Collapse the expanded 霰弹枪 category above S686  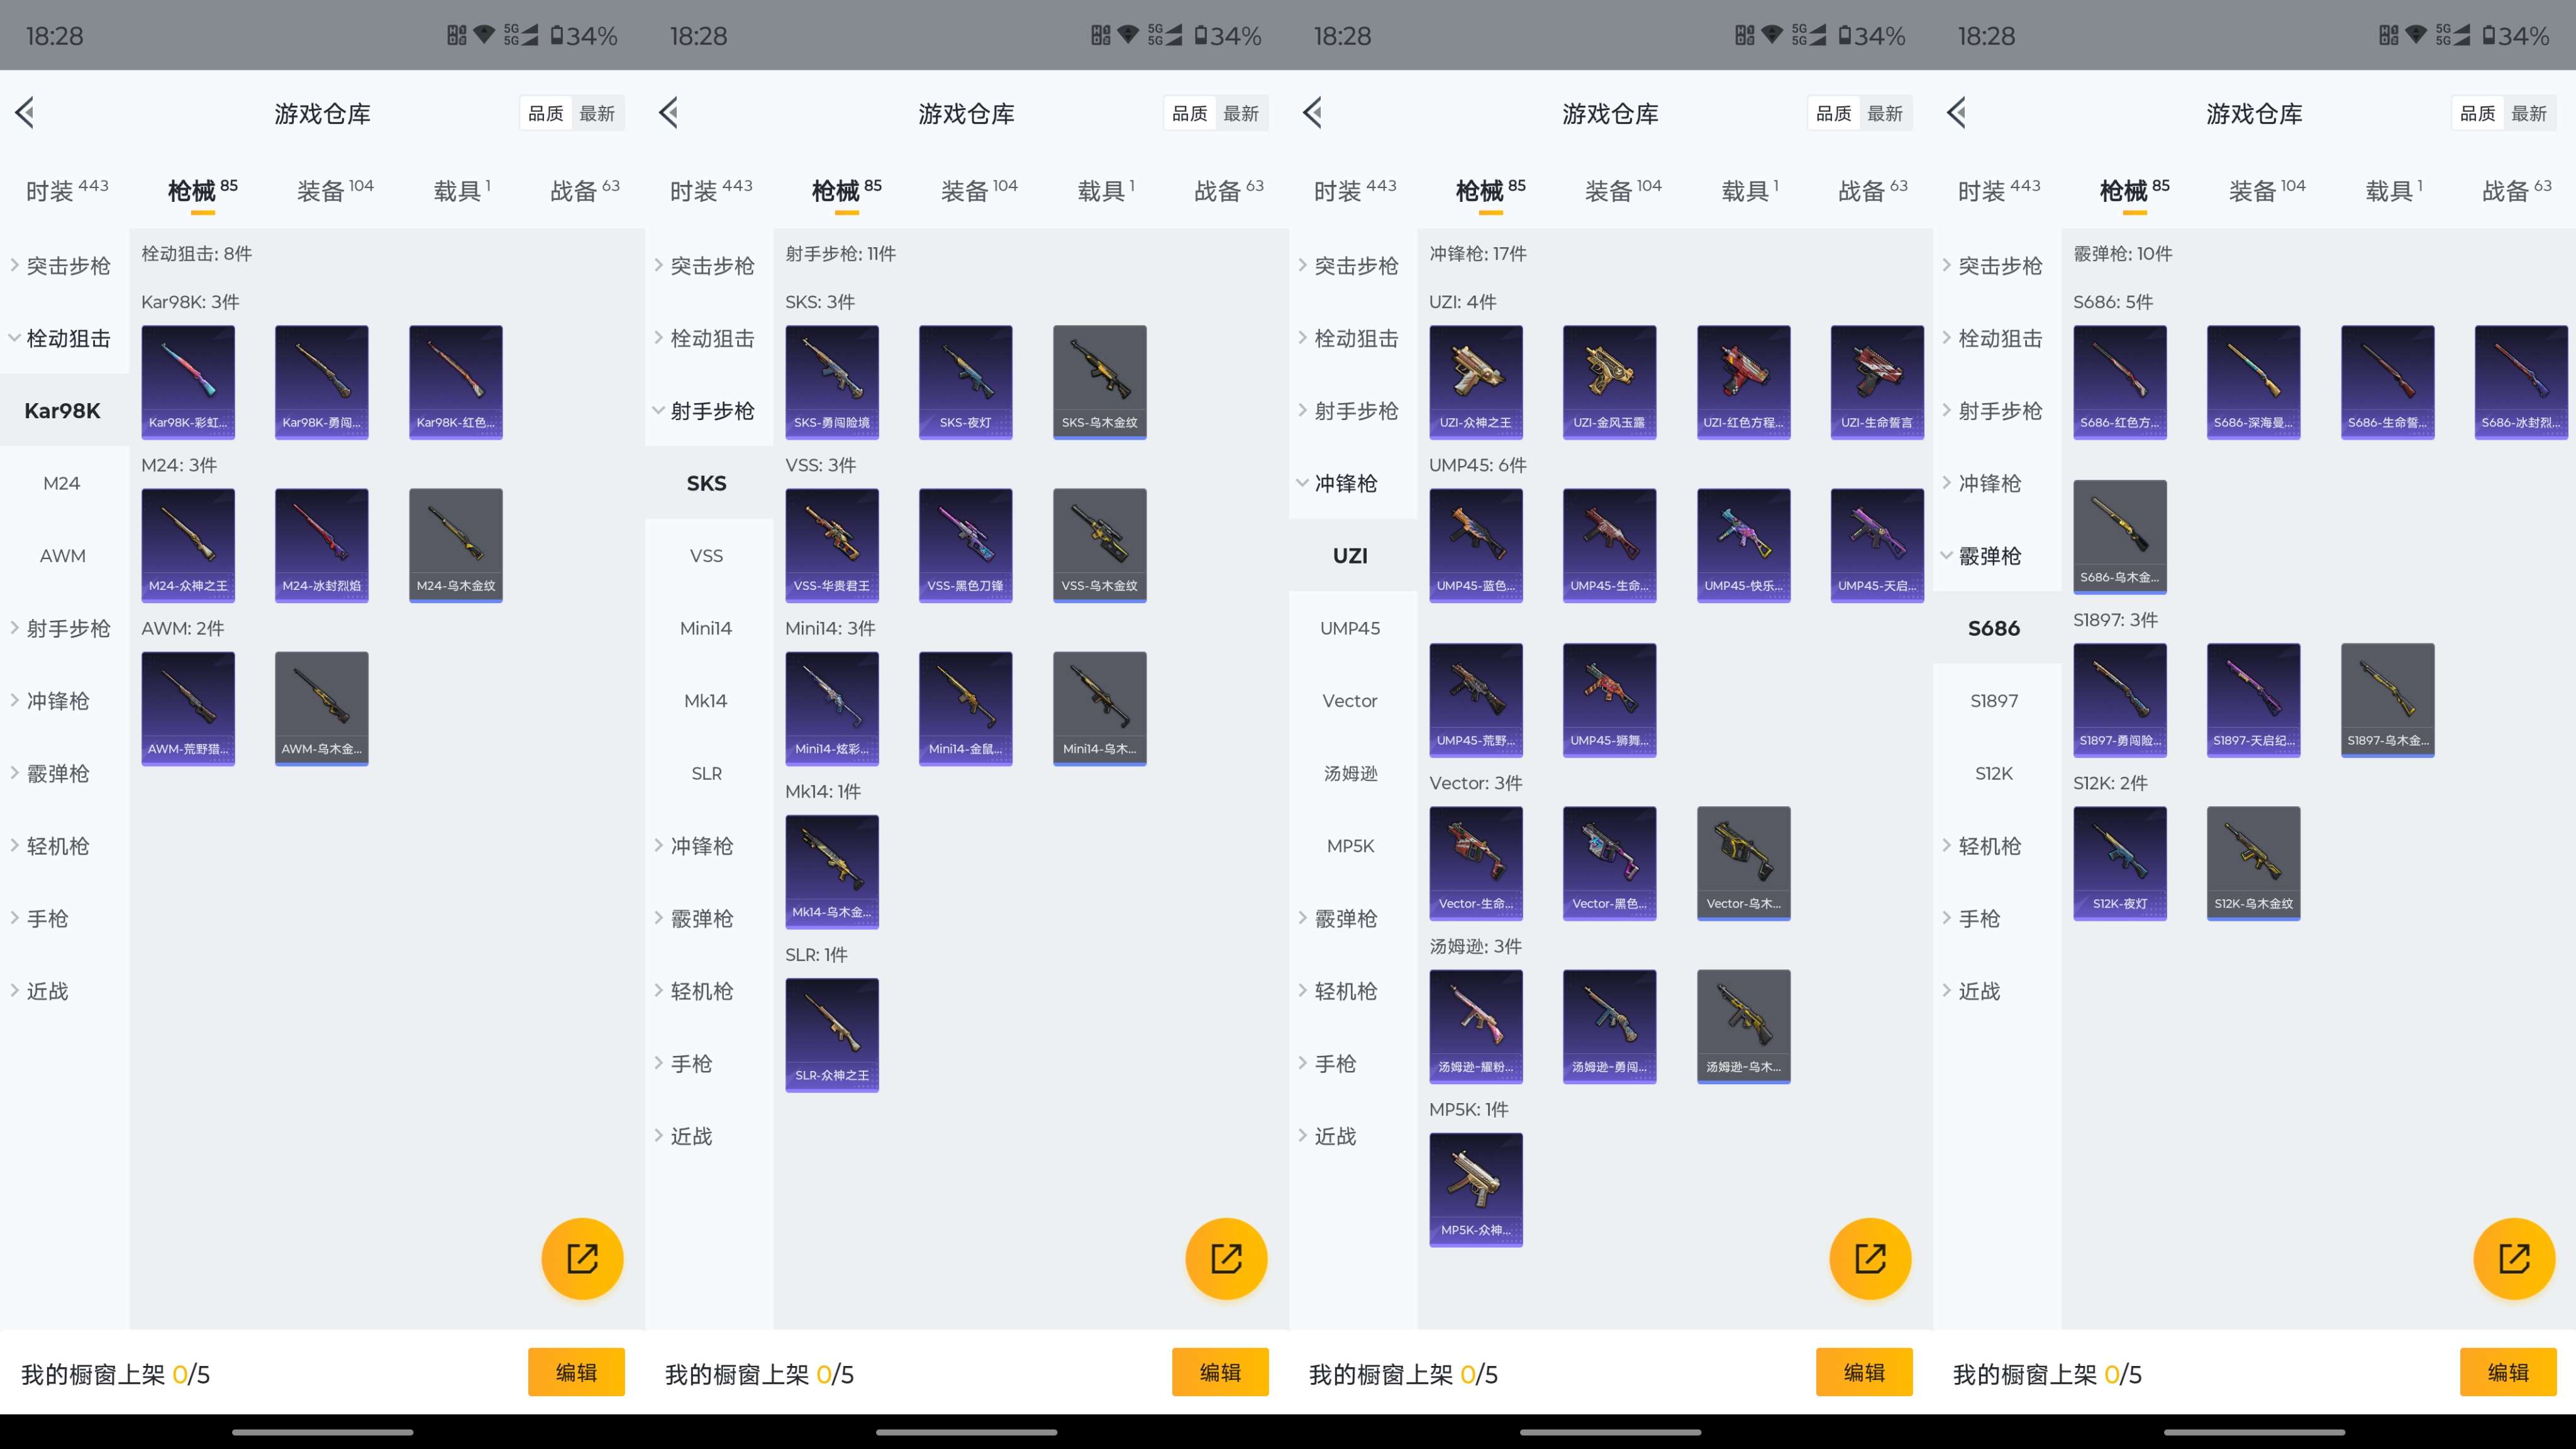tap(1996, 556)
